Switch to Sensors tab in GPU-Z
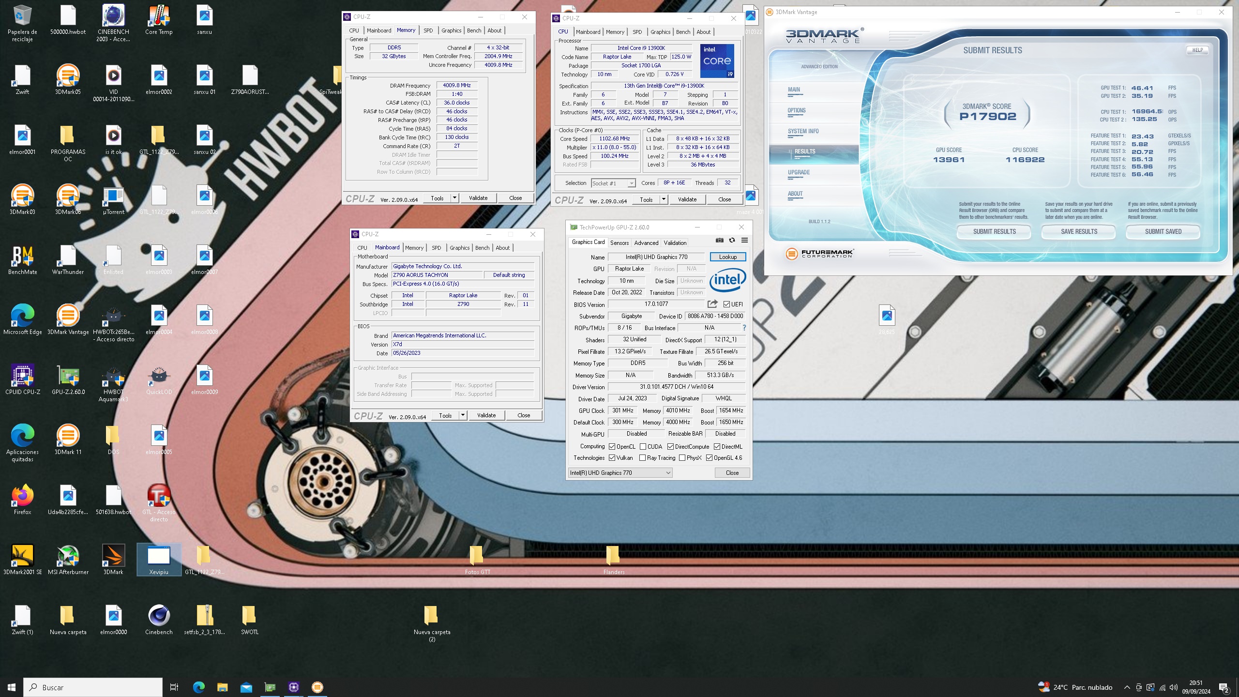The width and height of the screenshot is (1239, 697). [619, 243]
